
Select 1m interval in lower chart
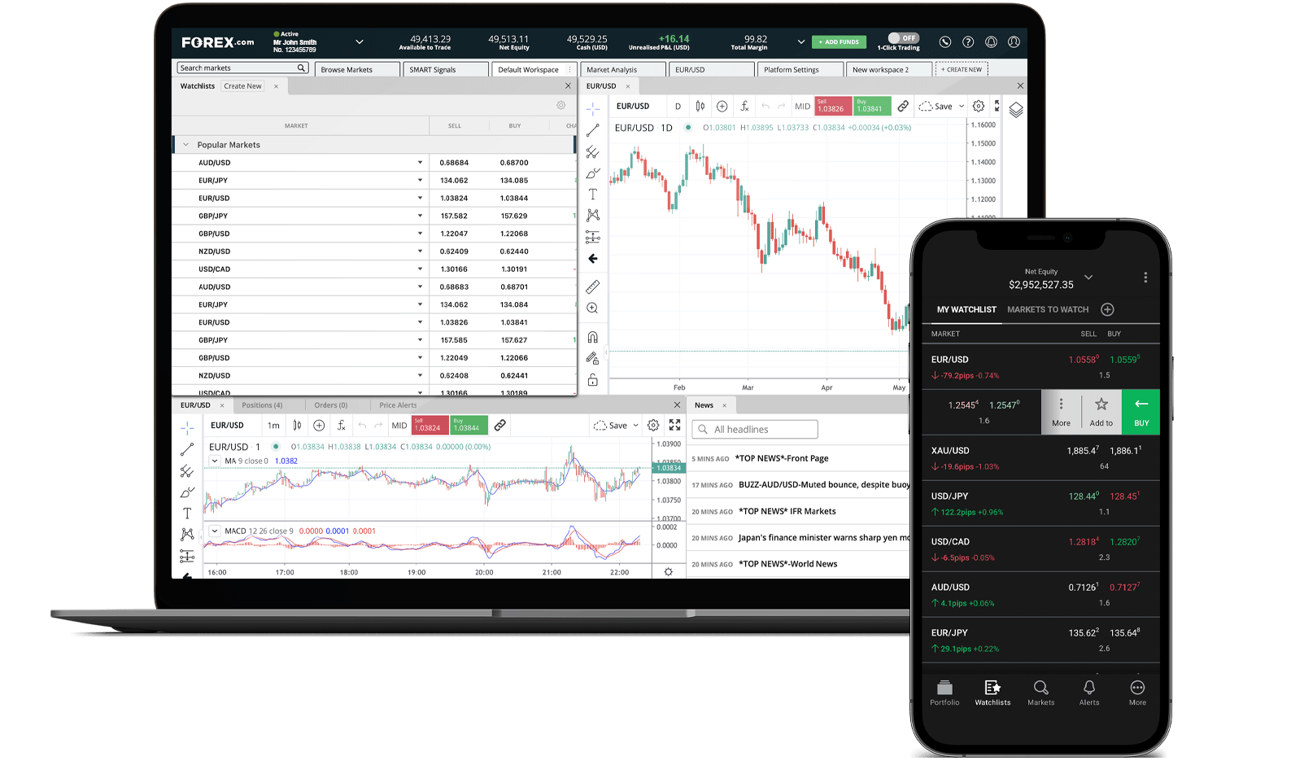tap(274, 425)
